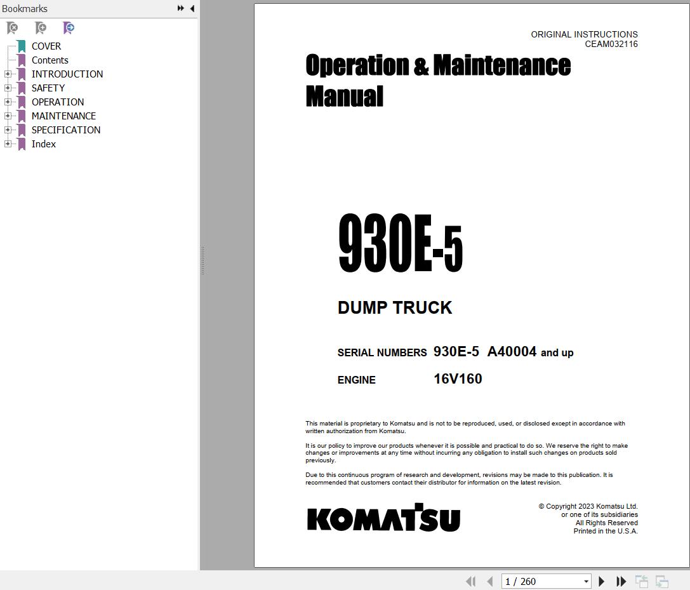Click the Copyright 2023 Komatsu Ltd. text
Viewport: 690px width, 590px height.
coord(588,506)
